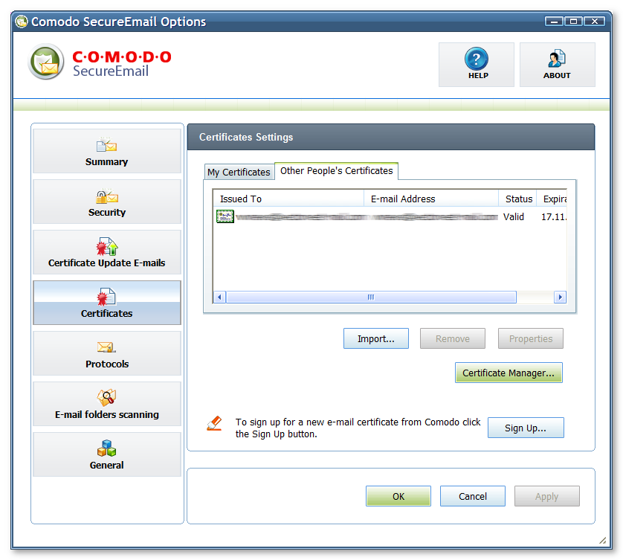Click the Apply button
The height and width of the screenshot is (560, 623).
546,496
